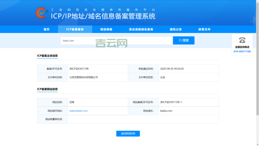Focus the search field containing baidu.com

117,41
